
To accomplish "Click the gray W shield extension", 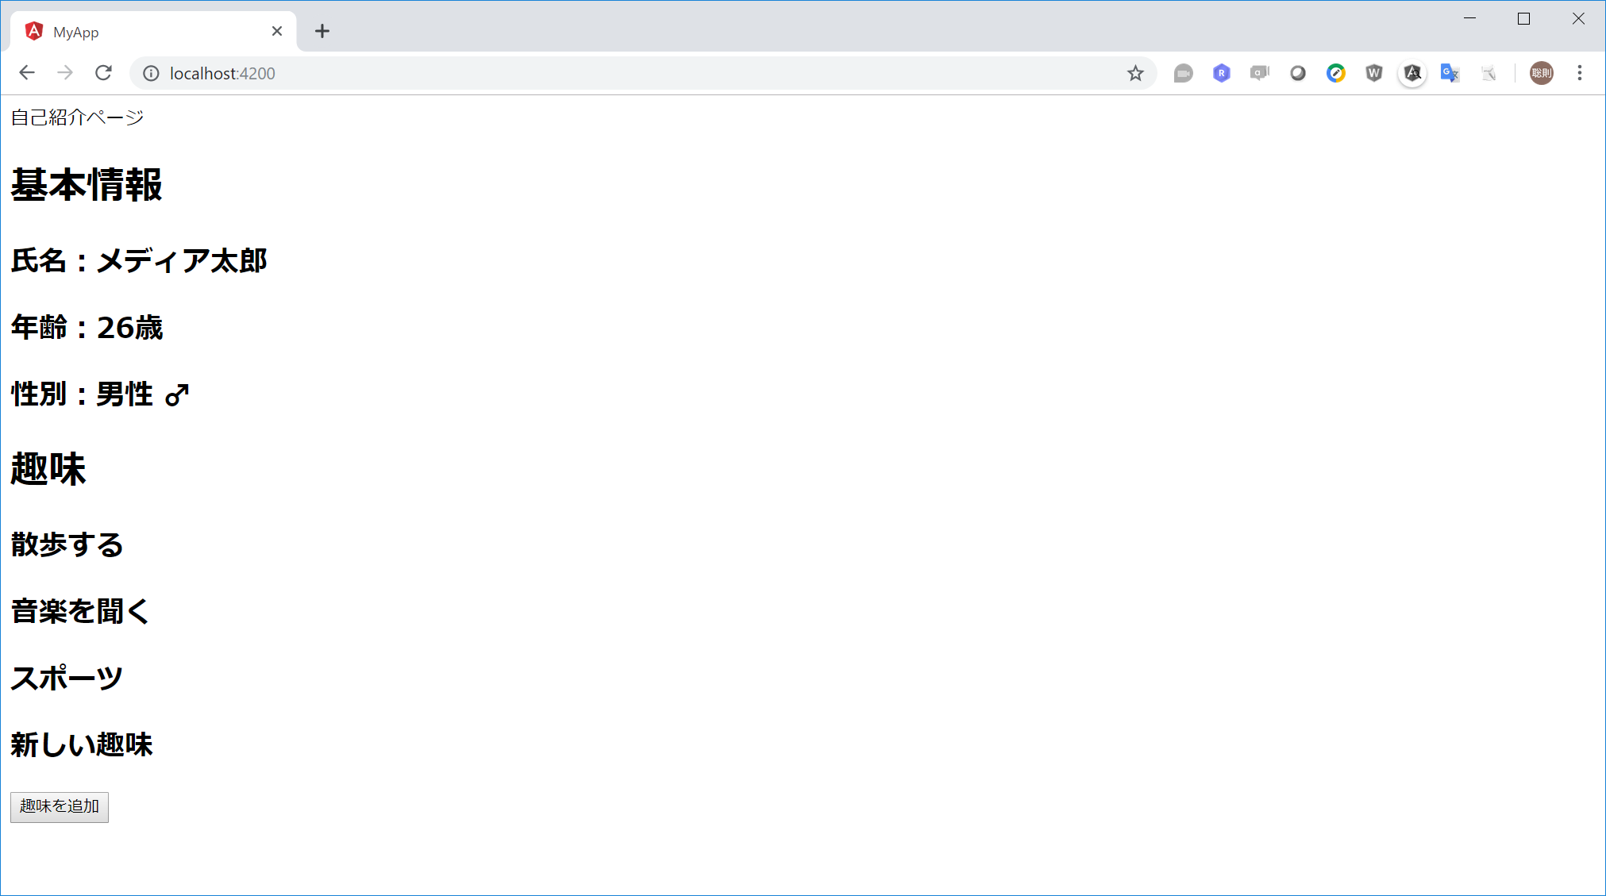I will (1374, 73).
